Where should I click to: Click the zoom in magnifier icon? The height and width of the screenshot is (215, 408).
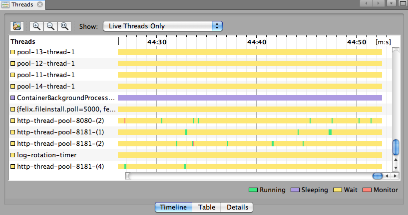36,26
